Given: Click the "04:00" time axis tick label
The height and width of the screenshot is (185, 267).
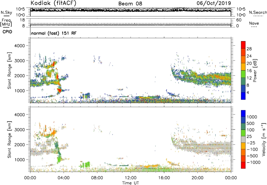Looking at the screenshot, I should 63,178.
